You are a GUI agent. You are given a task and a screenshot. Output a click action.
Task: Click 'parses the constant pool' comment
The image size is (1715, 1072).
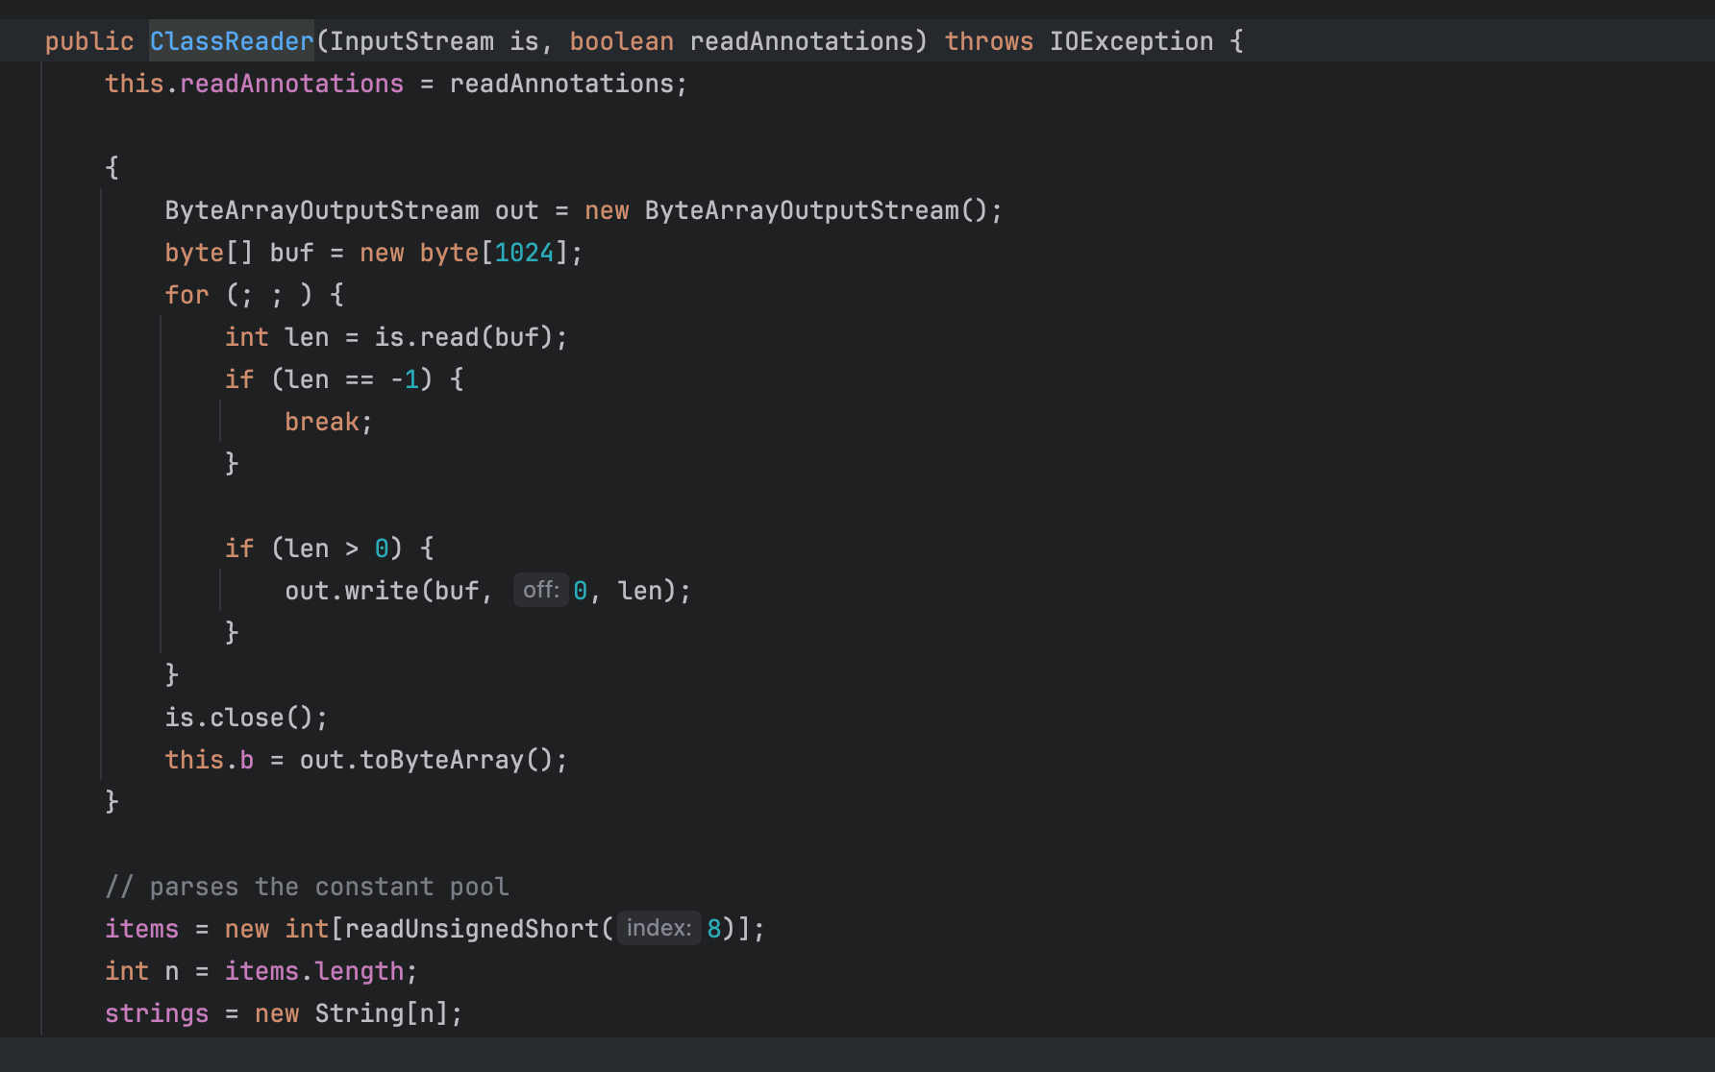307,887
